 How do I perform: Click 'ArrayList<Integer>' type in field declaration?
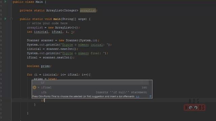point(62,10)
